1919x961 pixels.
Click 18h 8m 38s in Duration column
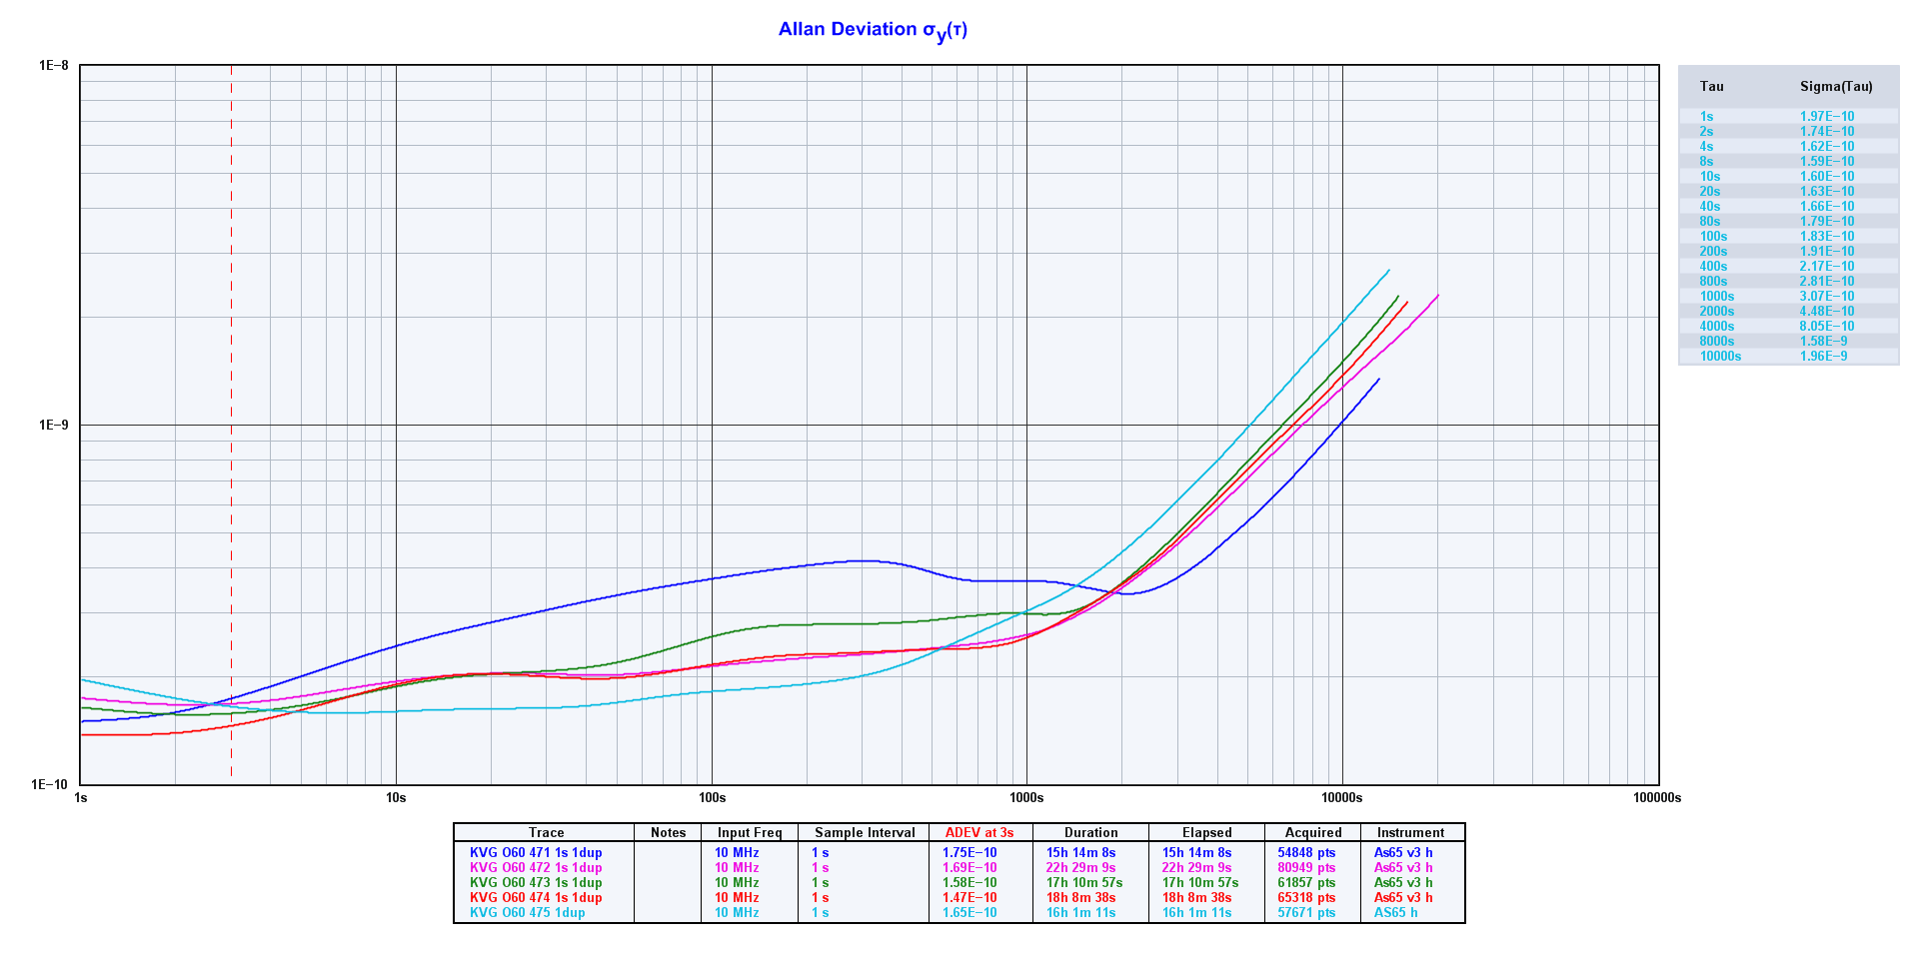point(1080,898)
